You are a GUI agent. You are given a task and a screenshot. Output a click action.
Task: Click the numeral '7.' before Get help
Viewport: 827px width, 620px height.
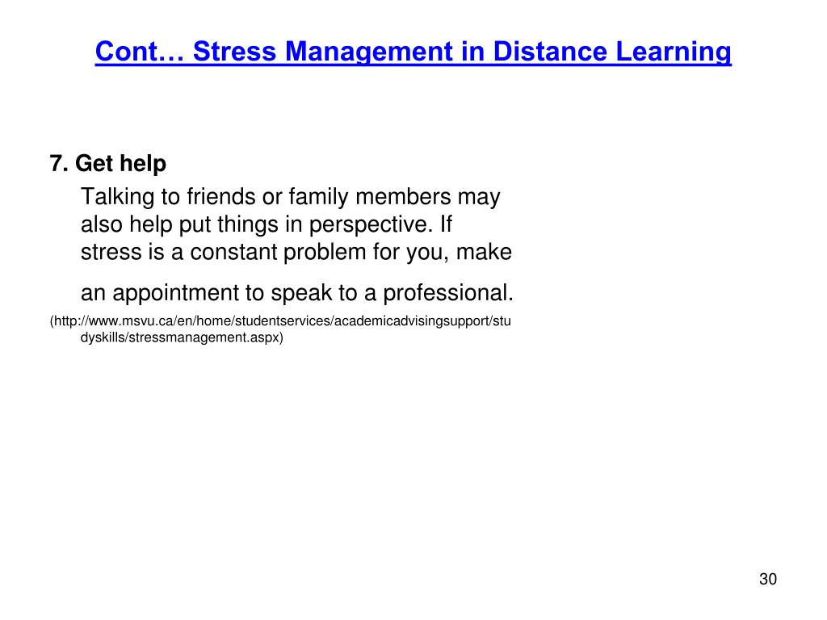(x=59, y=163)
